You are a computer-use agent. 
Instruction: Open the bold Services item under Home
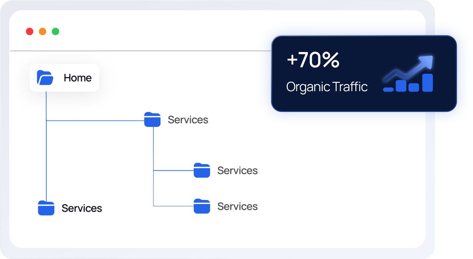pyautogui.click(x=82, y=208)
